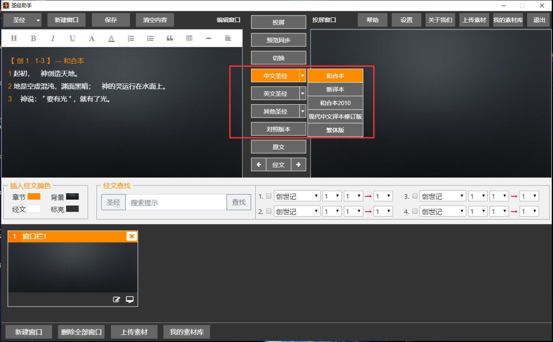
Task: Expand the 英文圣经 dropdown arrow
Action: [x=302, y=93]
